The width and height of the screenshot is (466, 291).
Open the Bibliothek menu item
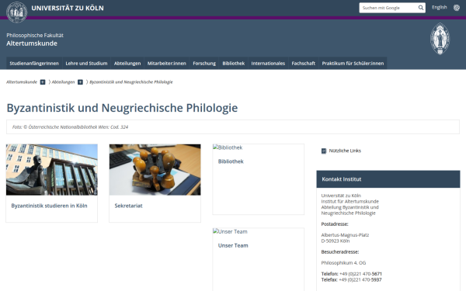(234, 64)
